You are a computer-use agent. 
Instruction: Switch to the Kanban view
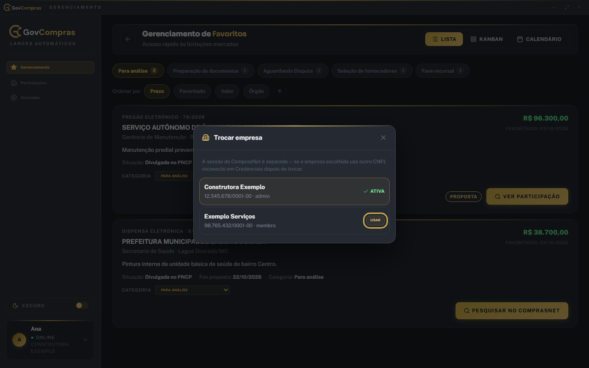(x=486, y=39)
